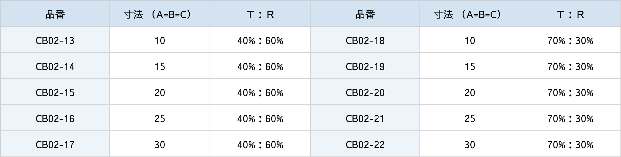Click the left 寸法 (A=B=C) header
621x157 pixels.
(x=159, y=14)
